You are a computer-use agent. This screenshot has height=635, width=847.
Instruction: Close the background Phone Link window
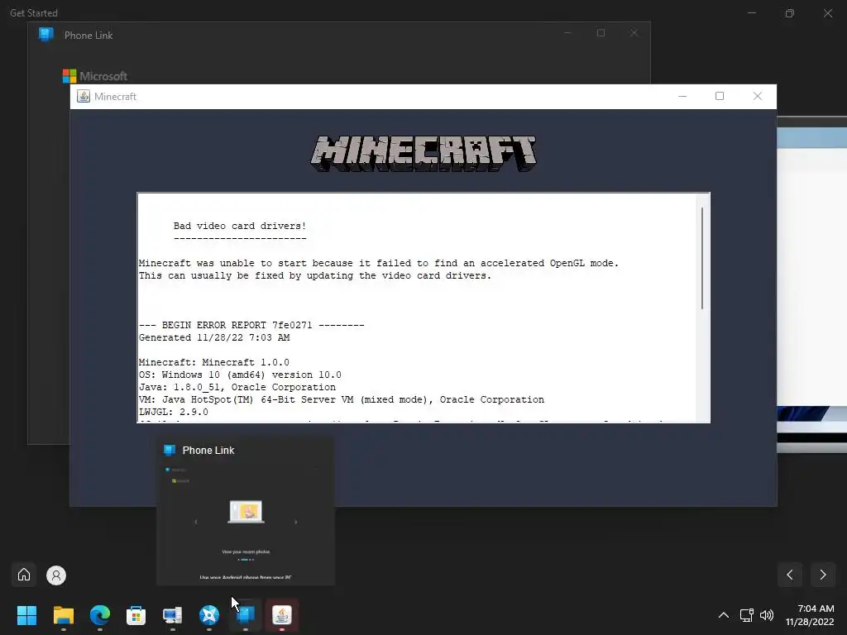[x=634, y=33]
